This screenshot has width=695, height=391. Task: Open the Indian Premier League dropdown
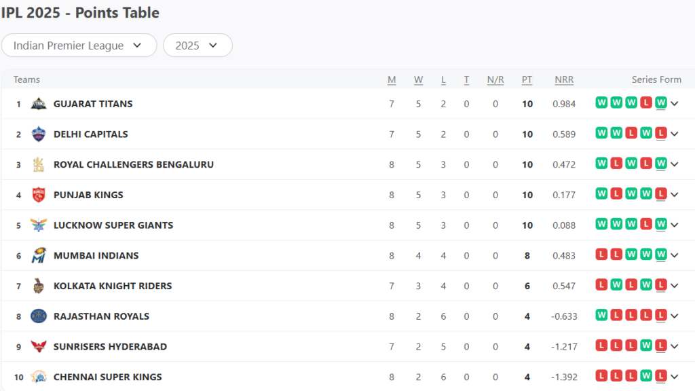pyautogui.click(x=79, y=45)
